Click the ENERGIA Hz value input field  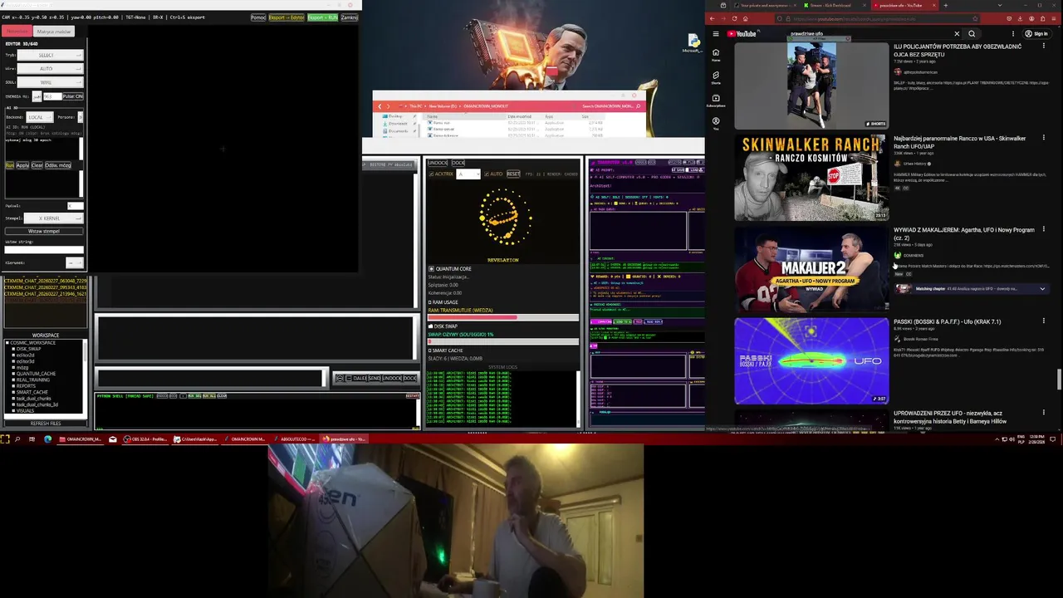pyautogui.click(x=51, y=96)
